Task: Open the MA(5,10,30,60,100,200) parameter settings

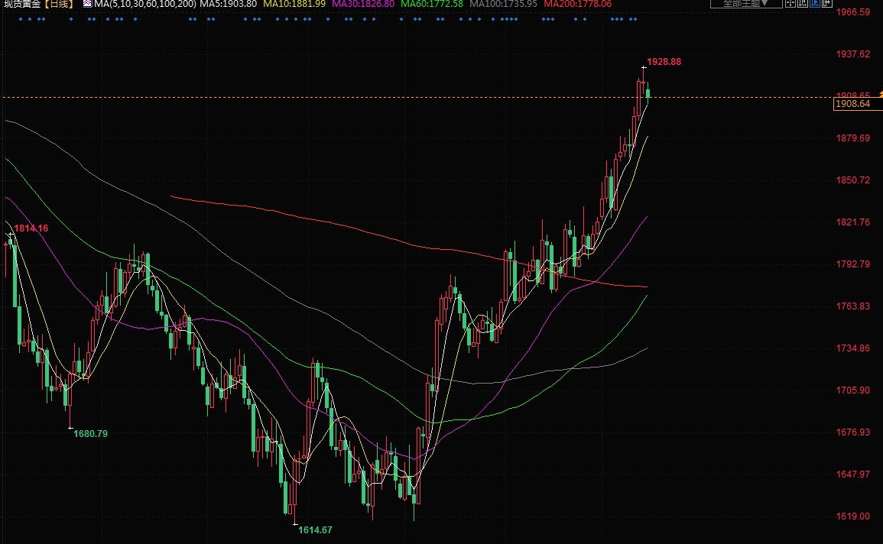Action: (145, 4)
